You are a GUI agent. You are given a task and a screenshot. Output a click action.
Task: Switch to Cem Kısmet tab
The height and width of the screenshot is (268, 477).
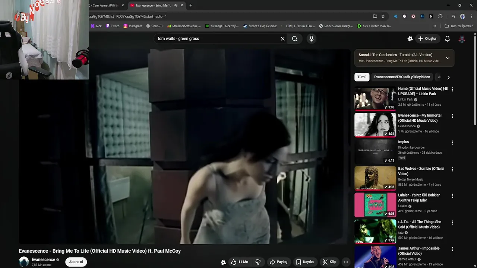click(x=105, y=5)
